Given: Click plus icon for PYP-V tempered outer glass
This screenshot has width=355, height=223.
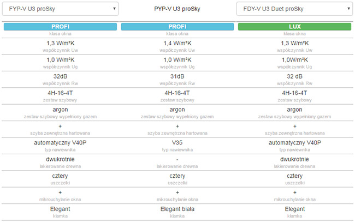Looking at the screenshot, I should point(177,126).
